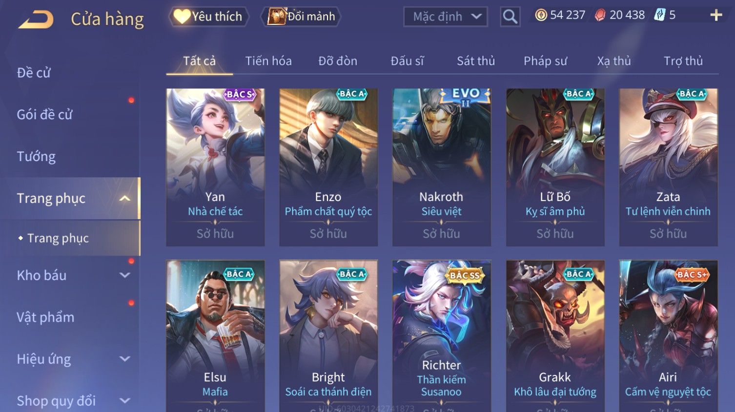Expand the Hiệu ứng sidebar section
This screenshot has height=412, width=735.
click(x=124, y=359)
